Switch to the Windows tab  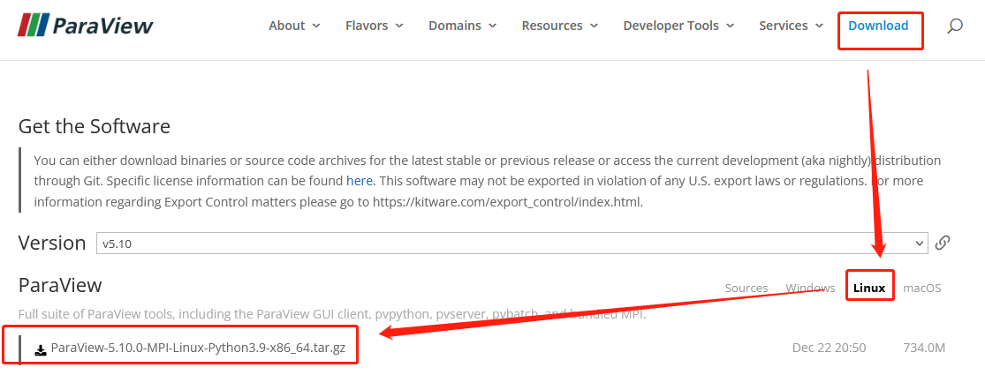pos(810,288)
